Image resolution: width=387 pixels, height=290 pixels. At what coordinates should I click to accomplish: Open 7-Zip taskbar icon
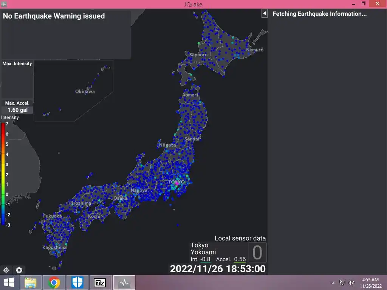click(100, 282)
